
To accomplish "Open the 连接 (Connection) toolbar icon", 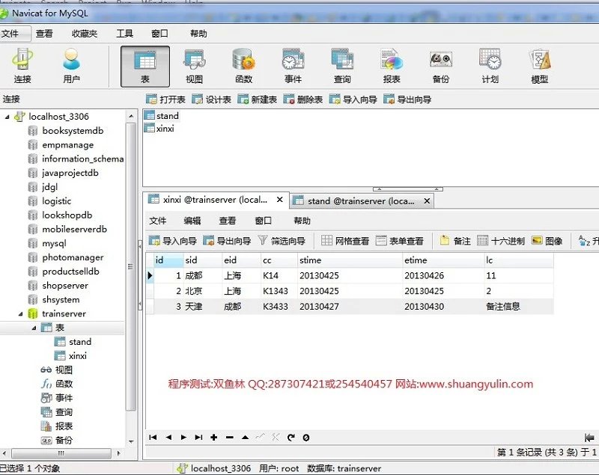I will pyautogui.click(x=22, y=66).
